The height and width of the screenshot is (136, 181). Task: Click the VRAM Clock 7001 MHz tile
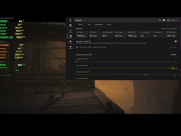click(133, 34)
